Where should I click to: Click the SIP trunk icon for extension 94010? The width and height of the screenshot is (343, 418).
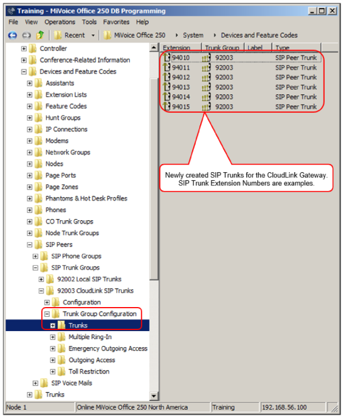pyautogui.click(x=166, y=58)
